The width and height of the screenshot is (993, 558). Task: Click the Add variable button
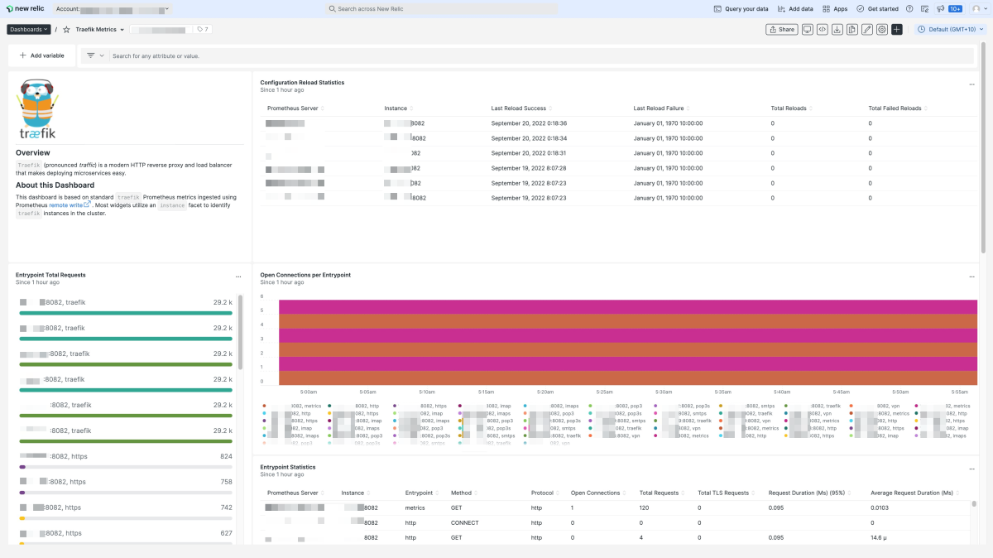(x=41, y=55)
